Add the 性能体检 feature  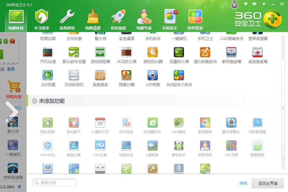126,148
